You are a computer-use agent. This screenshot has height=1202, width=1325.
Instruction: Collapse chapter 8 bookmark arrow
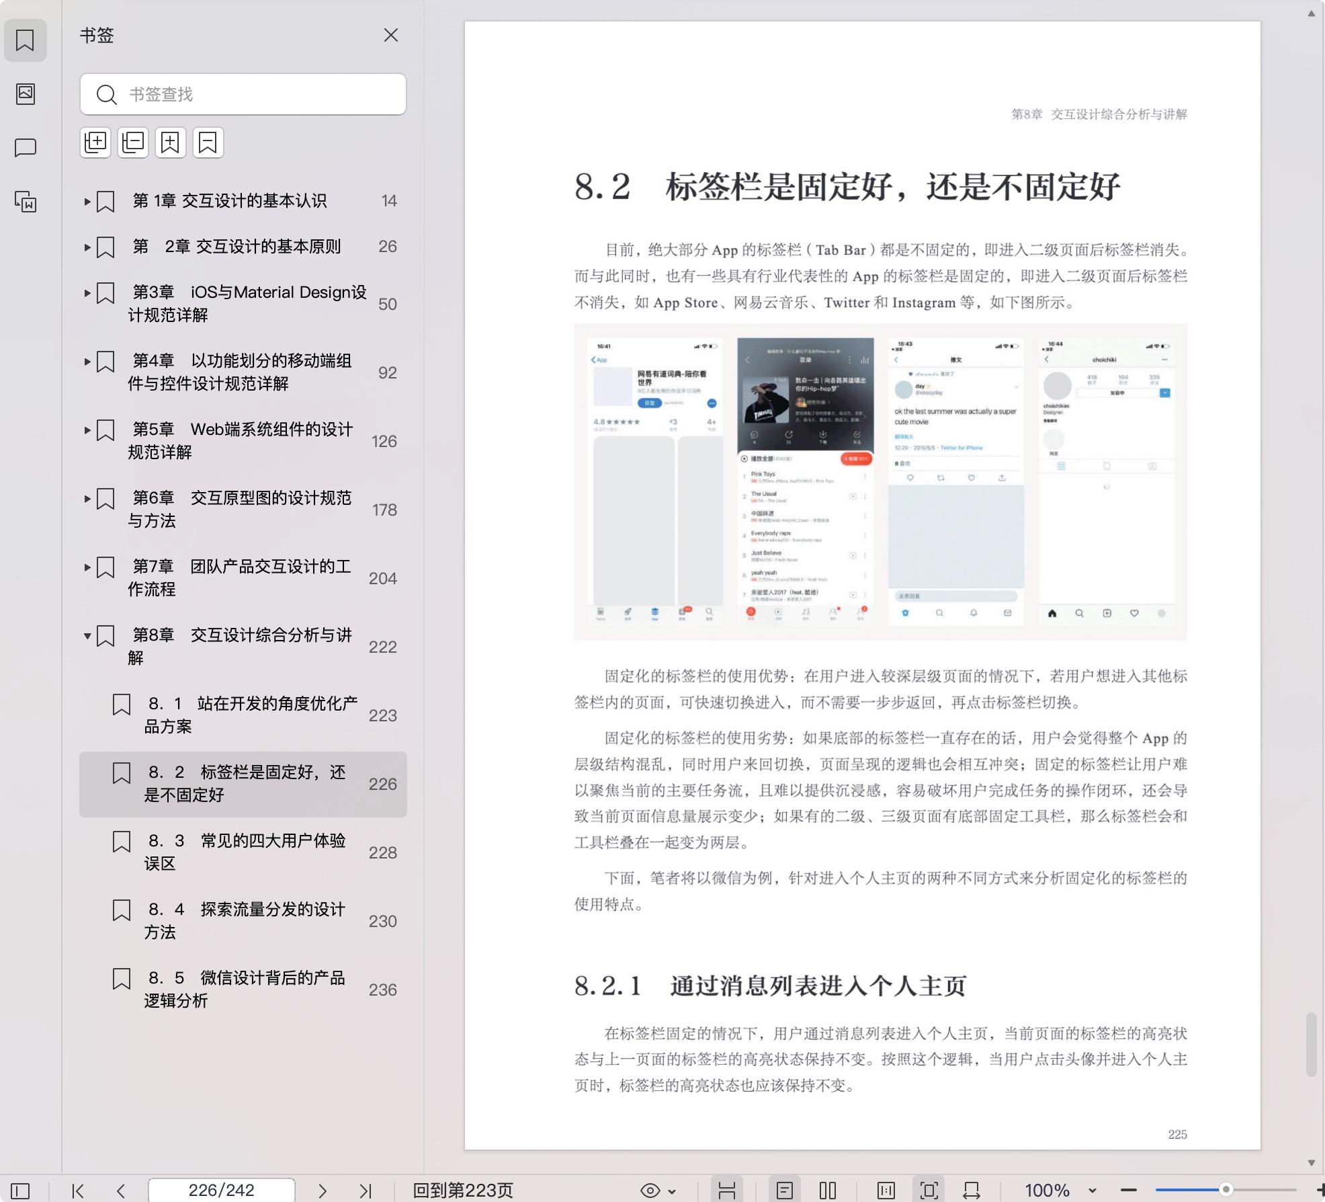87,635
